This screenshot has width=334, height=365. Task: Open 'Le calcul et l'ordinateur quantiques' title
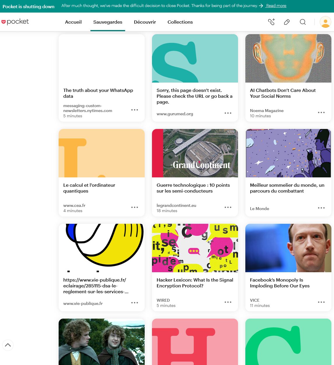tap(89, 188)
